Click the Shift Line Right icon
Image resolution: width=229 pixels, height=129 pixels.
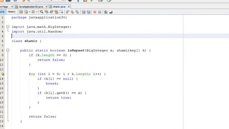88,12
